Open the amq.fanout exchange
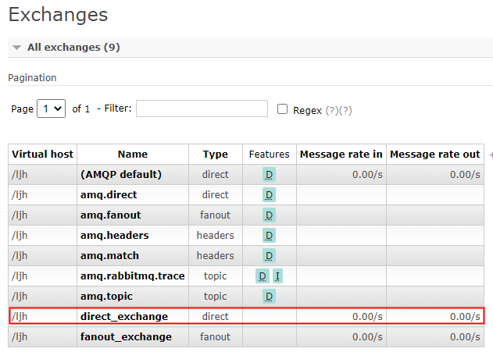 111,215
